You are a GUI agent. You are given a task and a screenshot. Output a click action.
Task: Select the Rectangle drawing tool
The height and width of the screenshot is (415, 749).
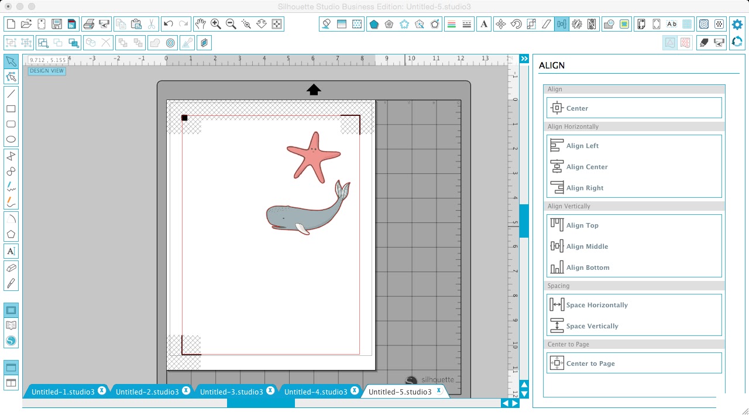[x=11, y=109]
